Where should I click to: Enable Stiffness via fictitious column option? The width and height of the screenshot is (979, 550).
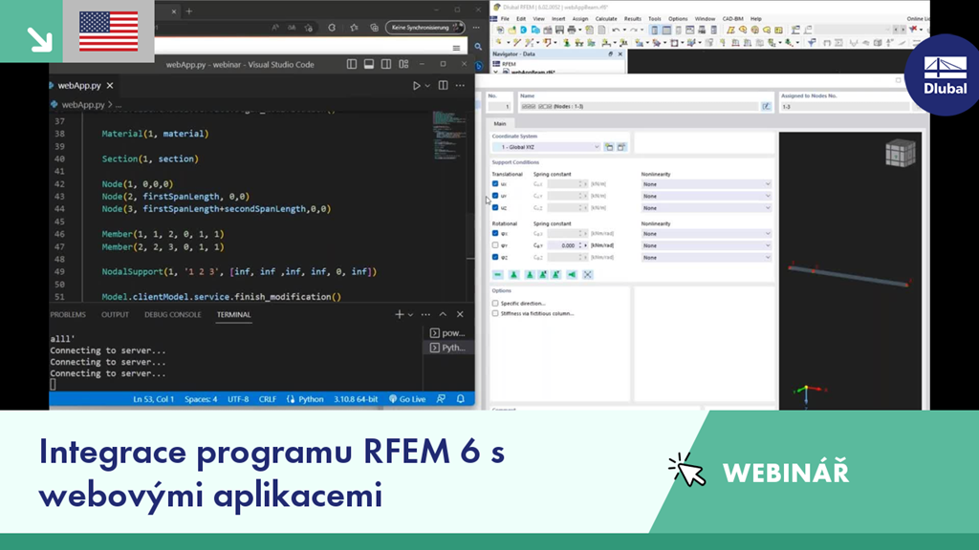[495, 313]
